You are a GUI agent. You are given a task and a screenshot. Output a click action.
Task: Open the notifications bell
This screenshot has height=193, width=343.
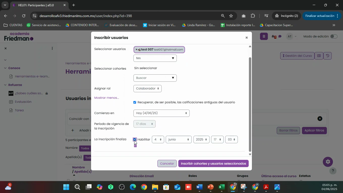click(274, 37)
